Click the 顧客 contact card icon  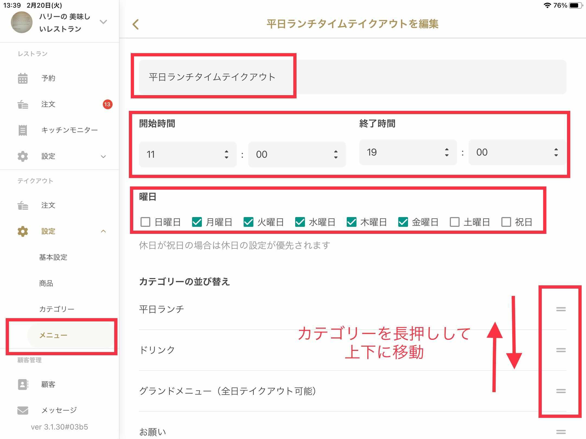point(23,384)
